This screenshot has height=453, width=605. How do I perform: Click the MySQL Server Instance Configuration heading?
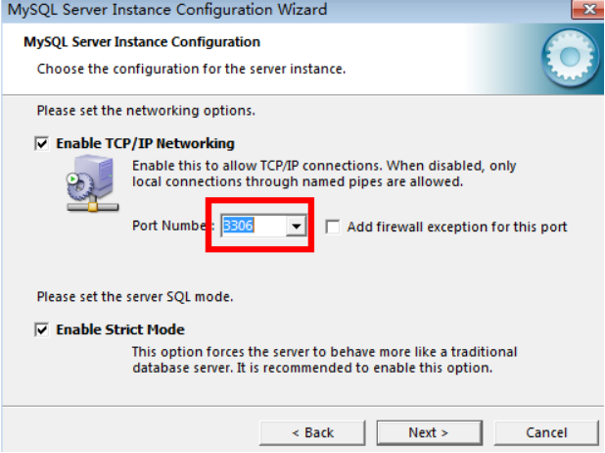click(x=141, y=42)
